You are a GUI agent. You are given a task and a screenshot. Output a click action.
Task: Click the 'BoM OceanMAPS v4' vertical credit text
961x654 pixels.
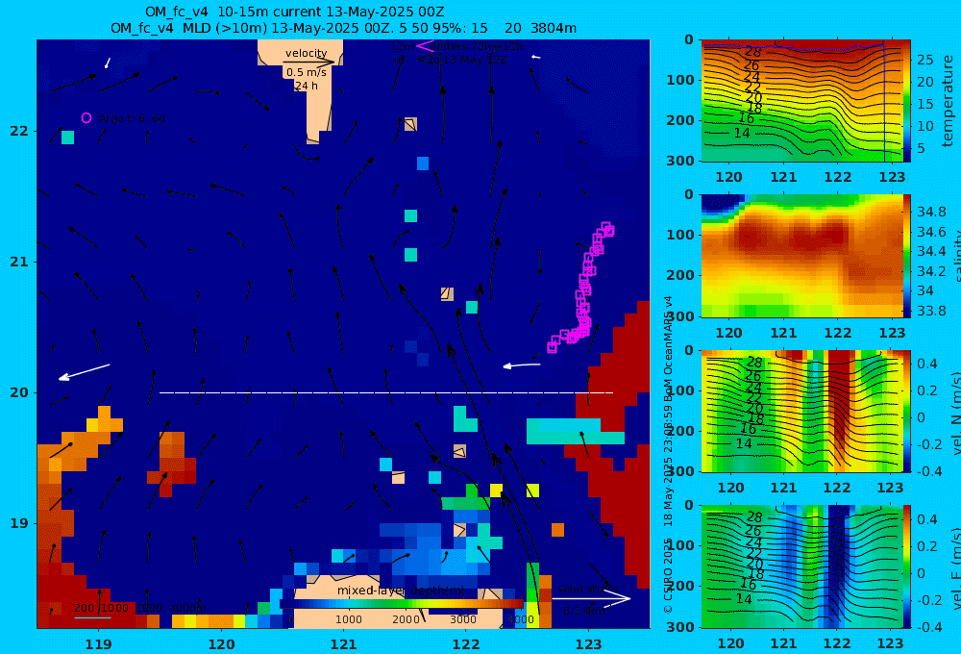coord(668,349)
